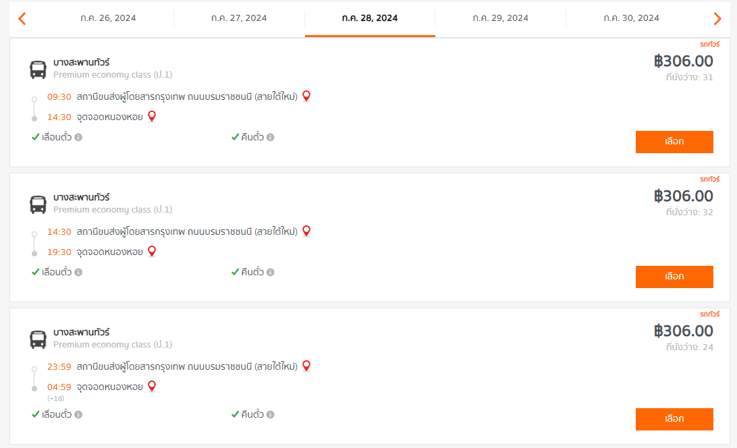Select the 09:30 trip with เลือก button
This screenshot has height=448, width=737.
[x=674, y=142]
